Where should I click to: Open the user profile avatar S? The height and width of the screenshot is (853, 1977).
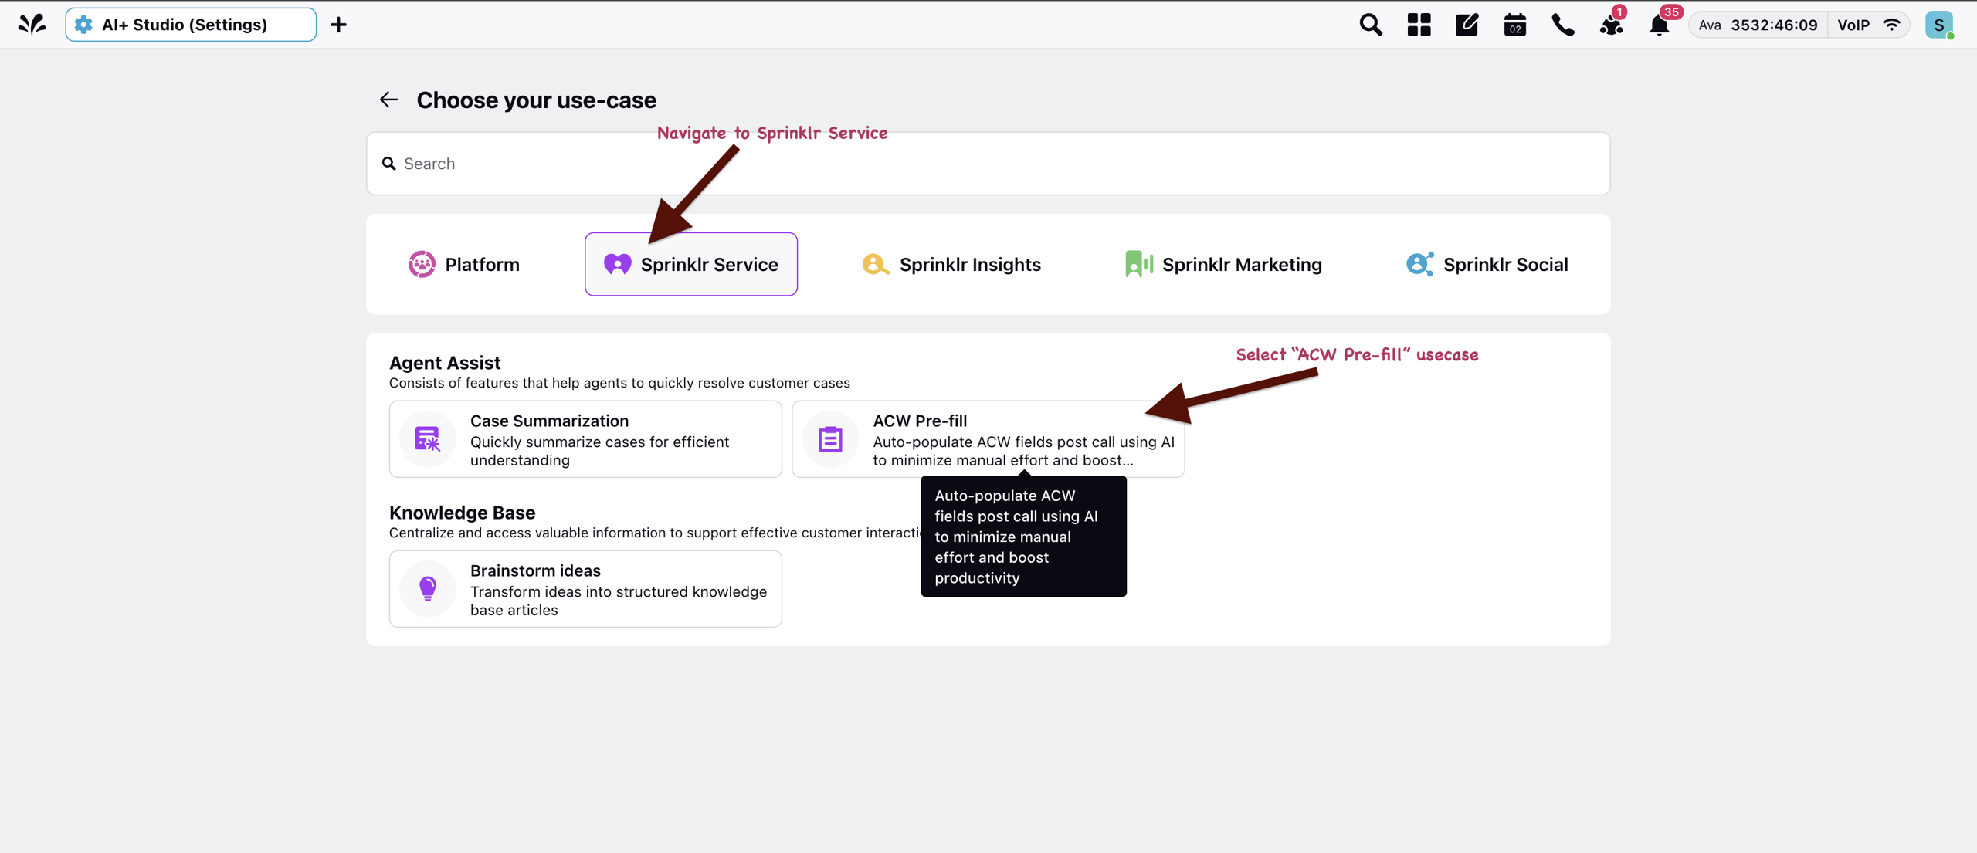pos(1939,25)
